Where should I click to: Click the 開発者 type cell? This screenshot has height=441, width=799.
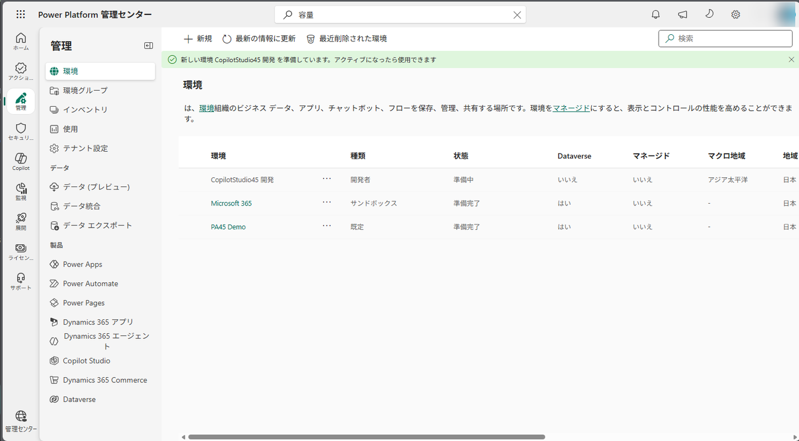(x=361, y=180)
